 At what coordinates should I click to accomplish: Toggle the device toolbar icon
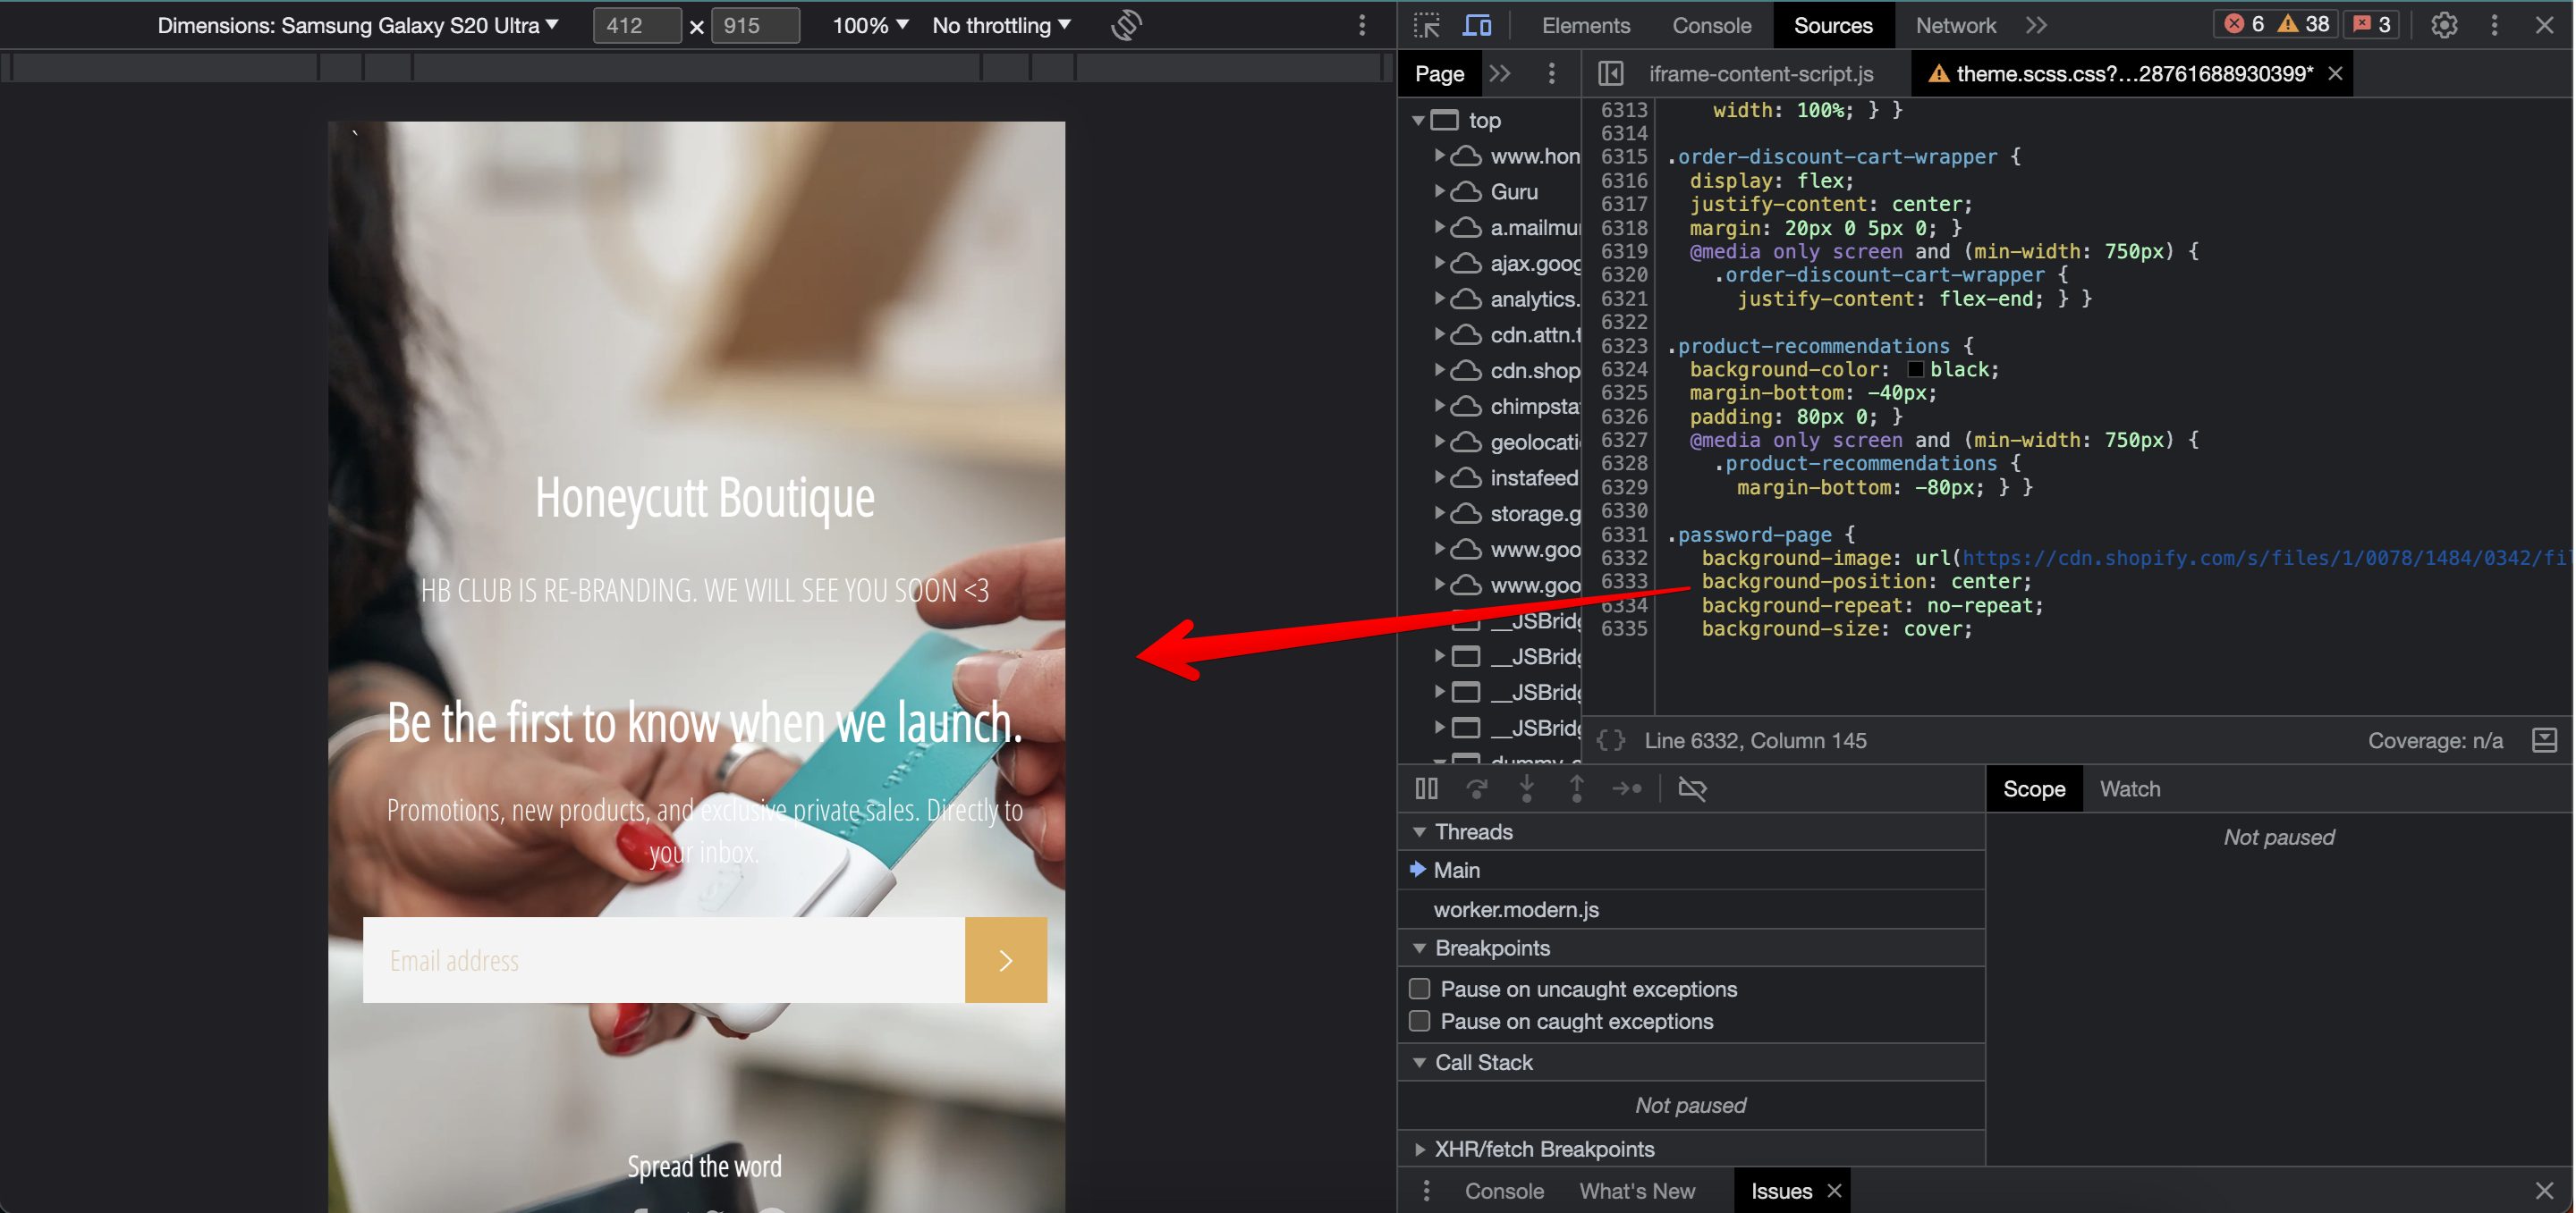tap(1476, 25)
